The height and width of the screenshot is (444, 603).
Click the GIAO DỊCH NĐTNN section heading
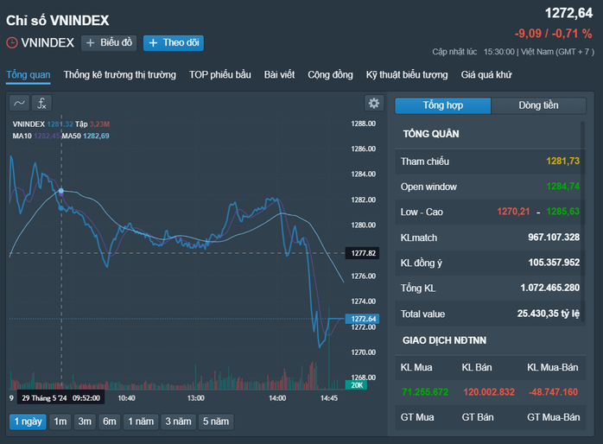pos(444,340)
